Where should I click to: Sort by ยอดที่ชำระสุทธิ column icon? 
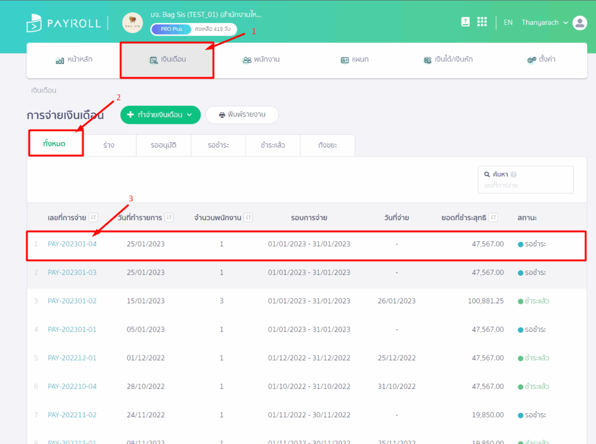click(493, 218)
